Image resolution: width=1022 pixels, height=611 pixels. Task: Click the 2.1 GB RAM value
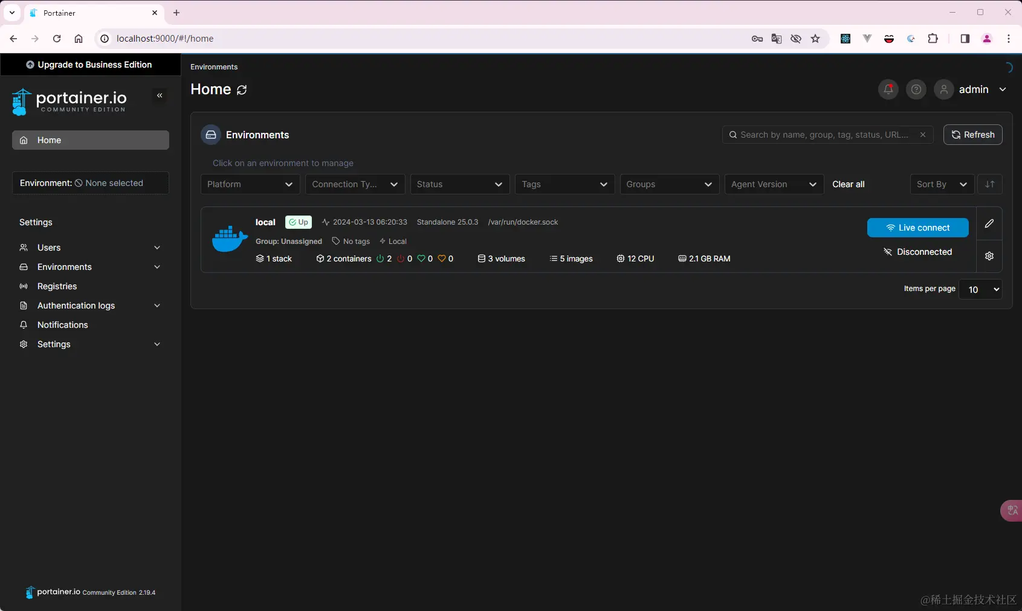(x=704, y=258)
